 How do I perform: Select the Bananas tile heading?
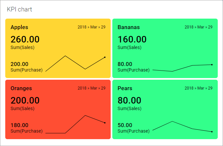click(128, 27)
